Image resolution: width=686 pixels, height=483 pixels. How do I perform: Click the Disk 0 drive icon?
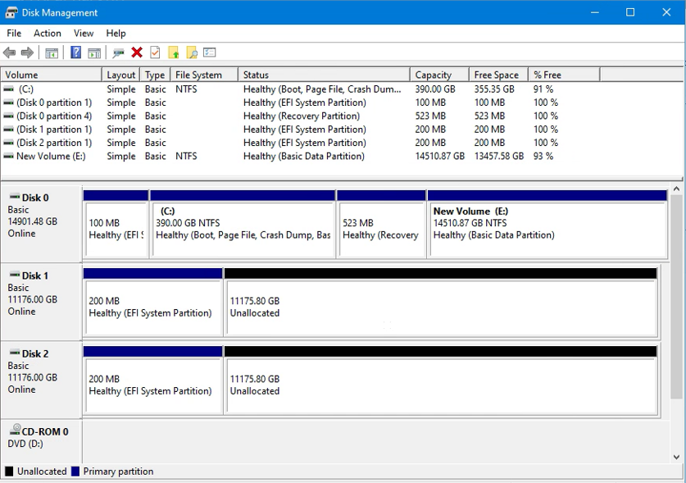(16, 196)
